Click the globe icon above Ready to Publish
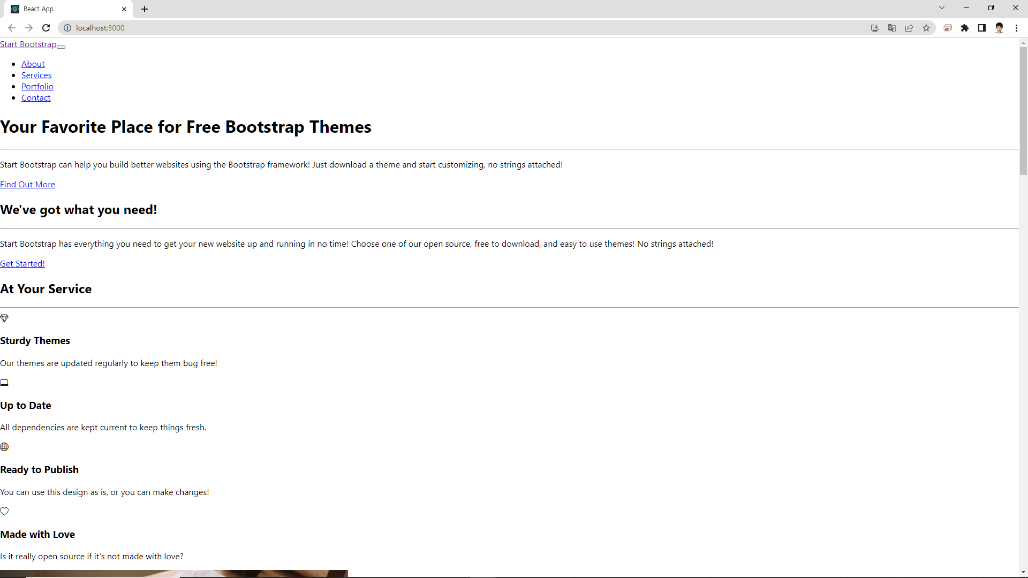The image size is (1028, 578). click(4, 447)
